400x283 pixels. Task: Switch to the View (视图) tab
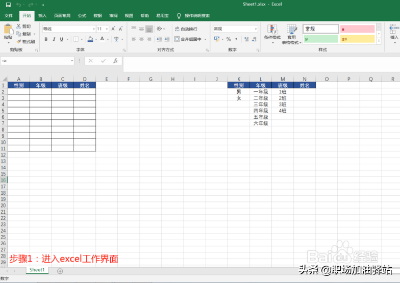coord(129,15)
